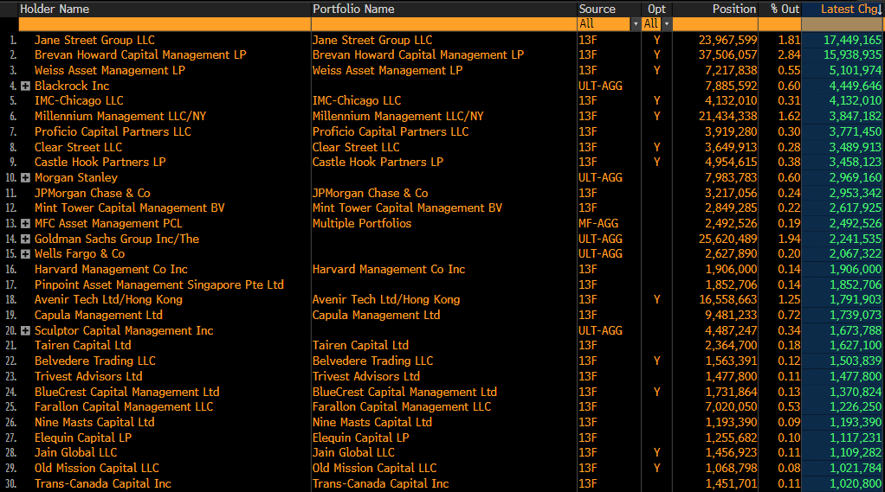Expand MFC Asset Management PCL row

25,224
